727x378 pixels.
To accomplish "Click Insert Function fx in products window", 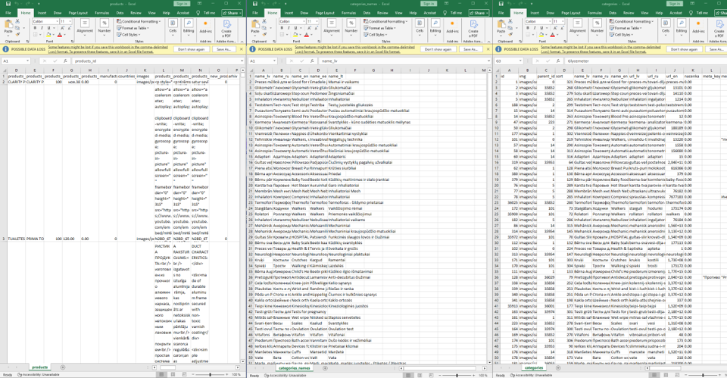I will pyautogui.click(x=65, y=61).
